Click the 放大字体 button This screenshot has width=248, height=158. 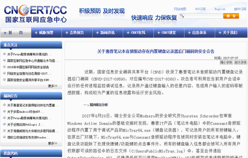pos(241,62)
